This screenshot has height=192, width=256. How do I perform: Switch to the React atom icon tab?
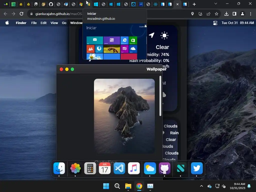click(155, 4)
